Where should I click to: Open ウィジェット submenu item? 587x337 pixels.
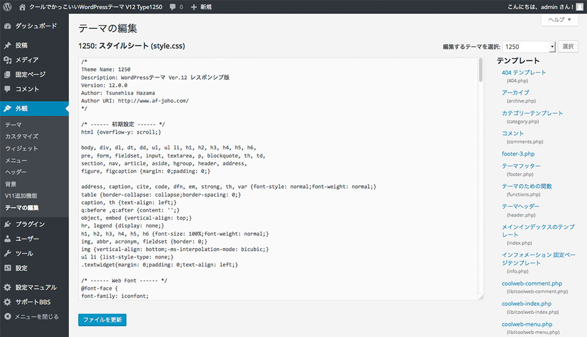point(22,148)
